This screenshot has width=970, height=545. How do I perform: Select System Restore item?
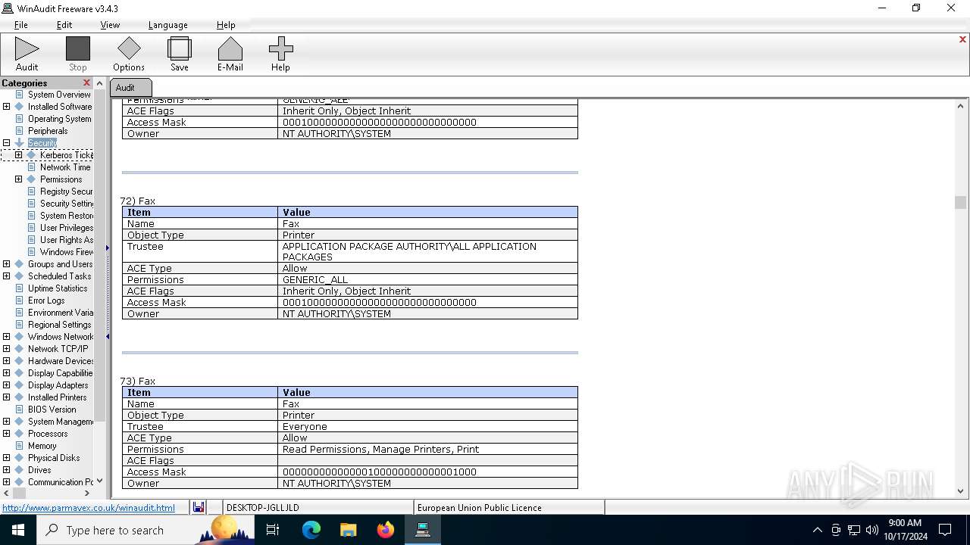[67, 216]
